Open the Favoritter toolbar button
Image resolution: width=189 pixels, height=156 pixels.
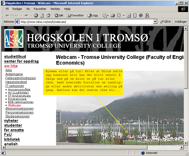point(75,15)
